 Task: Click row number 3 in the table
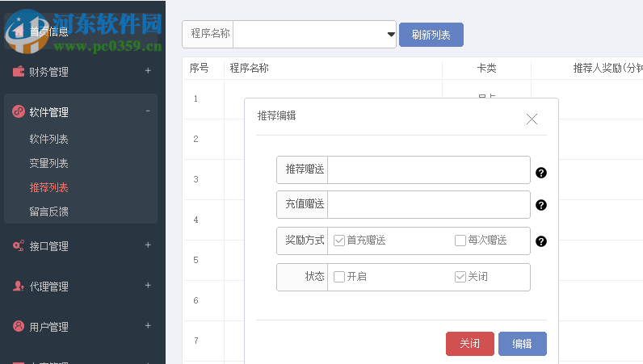point(196,179)
